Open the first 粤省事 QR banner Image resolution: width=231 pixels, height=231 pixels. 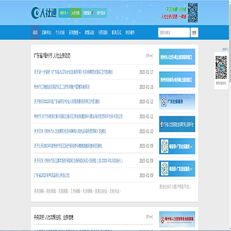(x=177, y=146)
